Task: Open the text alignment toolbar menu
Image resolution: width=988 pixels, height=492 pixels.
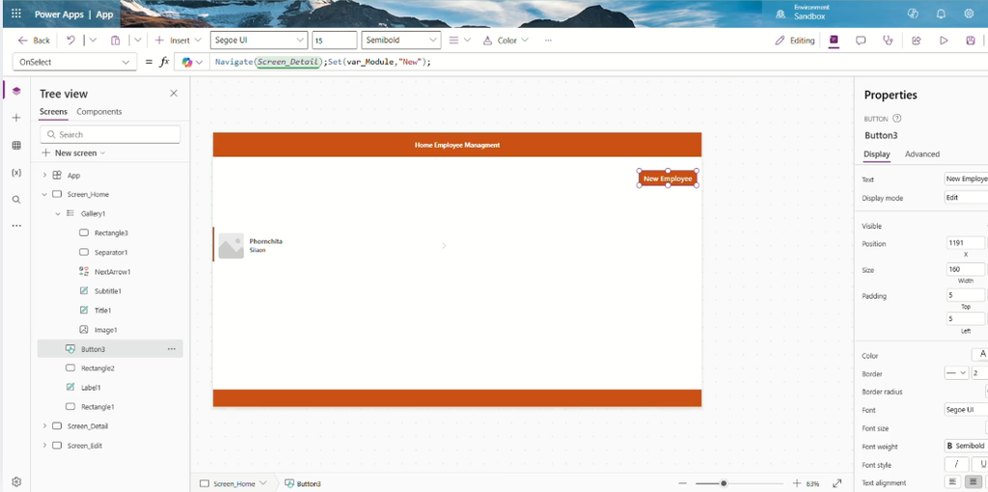Action: pos(459,41)
